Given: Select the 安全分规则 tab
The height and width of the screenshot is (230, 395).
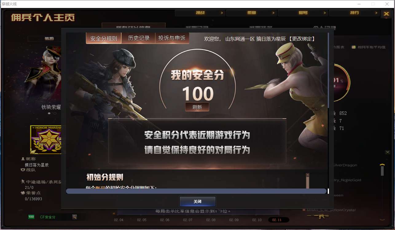Looking at the screenshot, I should 104,38.
